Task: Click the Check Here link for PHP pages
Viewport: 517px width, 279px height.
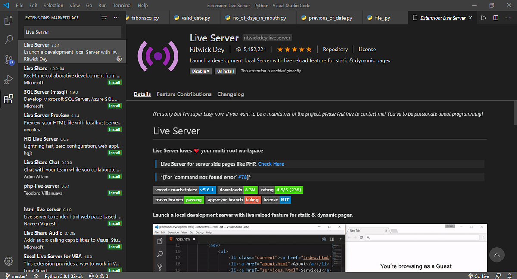Action: [x=271, y=163]
